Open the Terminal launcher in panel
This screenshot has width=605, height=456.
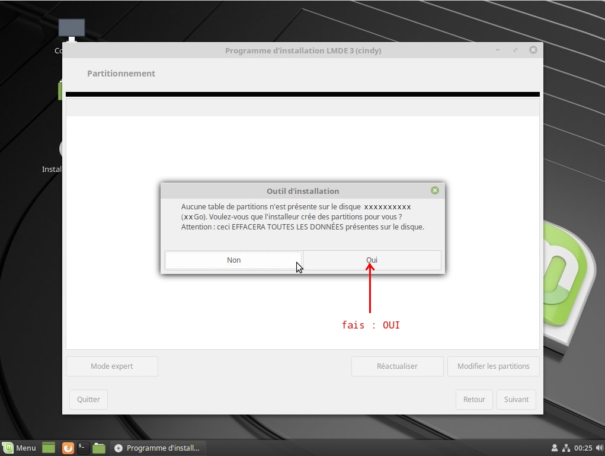tap(84, 448)
